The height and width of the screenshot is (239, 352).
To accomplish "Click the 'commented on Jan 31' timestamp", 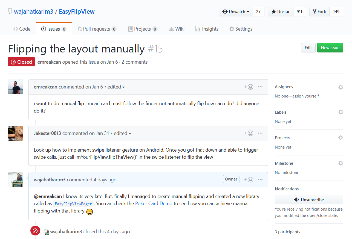I will tap(86, 133).
